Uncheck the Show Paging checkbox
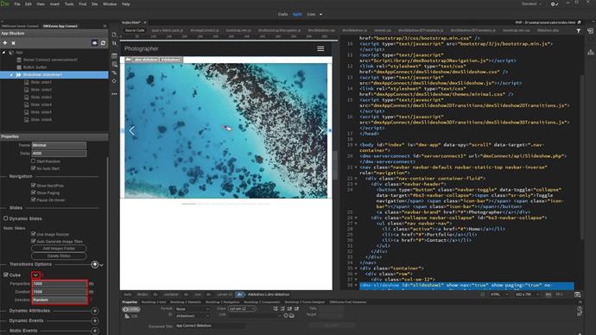The height and width of the screenshot is (335, 596). click(x=34, y=193)
